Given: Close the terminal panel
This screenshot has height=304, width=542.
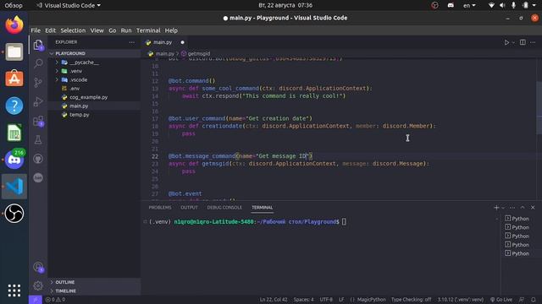Looking at the screenshot, I should coord(533,208).
